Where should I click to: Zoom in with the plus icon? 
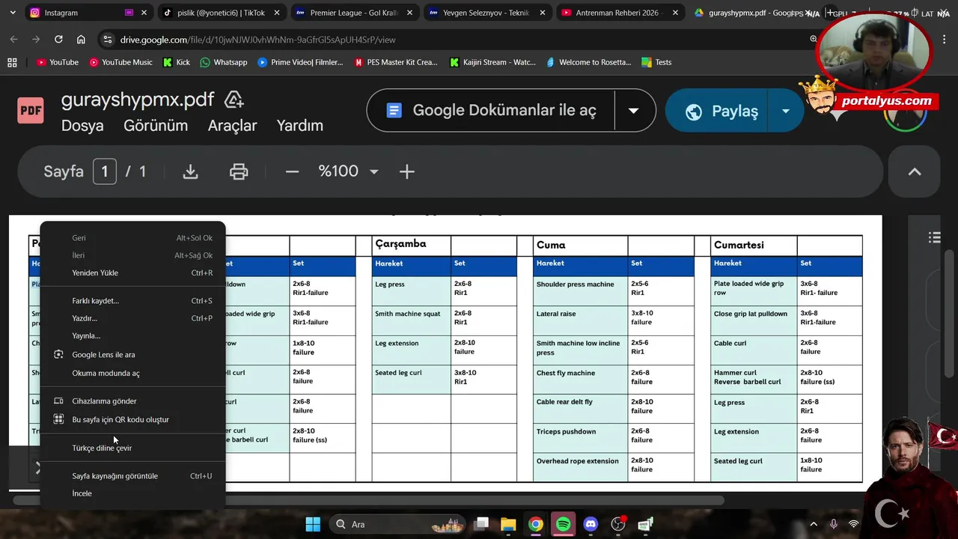coord(406,171)
